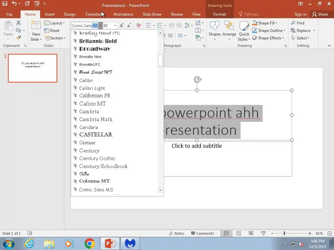Click the zoom out minus button

272,233
